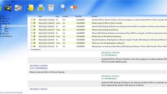
Task: Select the Iris contact in tree
Action: click(x=6, y=26)
